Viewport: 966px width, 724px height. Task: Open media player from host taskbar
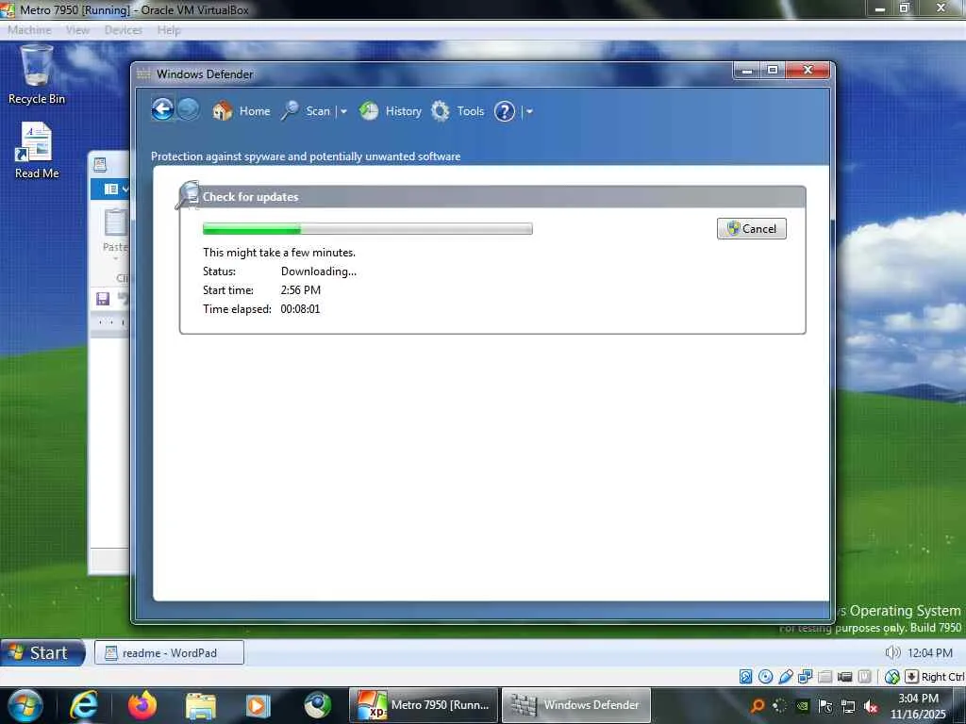258,706
